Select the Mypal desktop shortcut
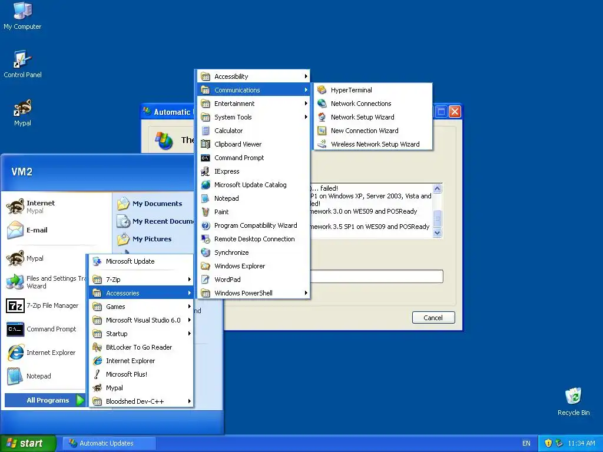 click(x=22, y=112)
